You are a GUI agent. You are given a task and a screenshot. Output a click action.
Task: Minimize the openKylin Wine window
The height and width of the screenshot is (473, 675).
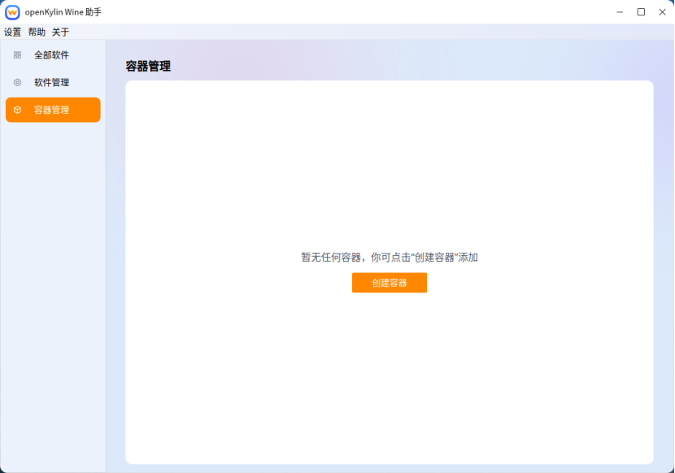click(x=620, y=12)
